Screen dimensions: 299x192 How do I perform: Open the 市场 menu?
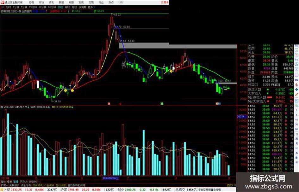point(41,3)
